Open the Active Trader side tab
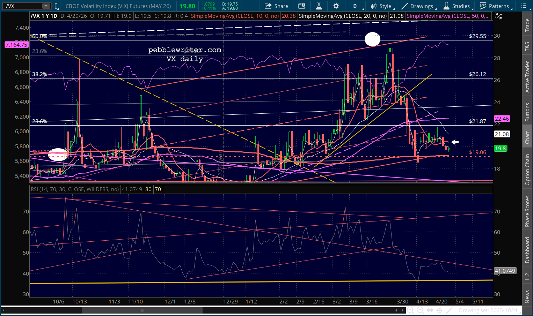The height and width of the screenshot is (316, 533). (x=527, y=77)
